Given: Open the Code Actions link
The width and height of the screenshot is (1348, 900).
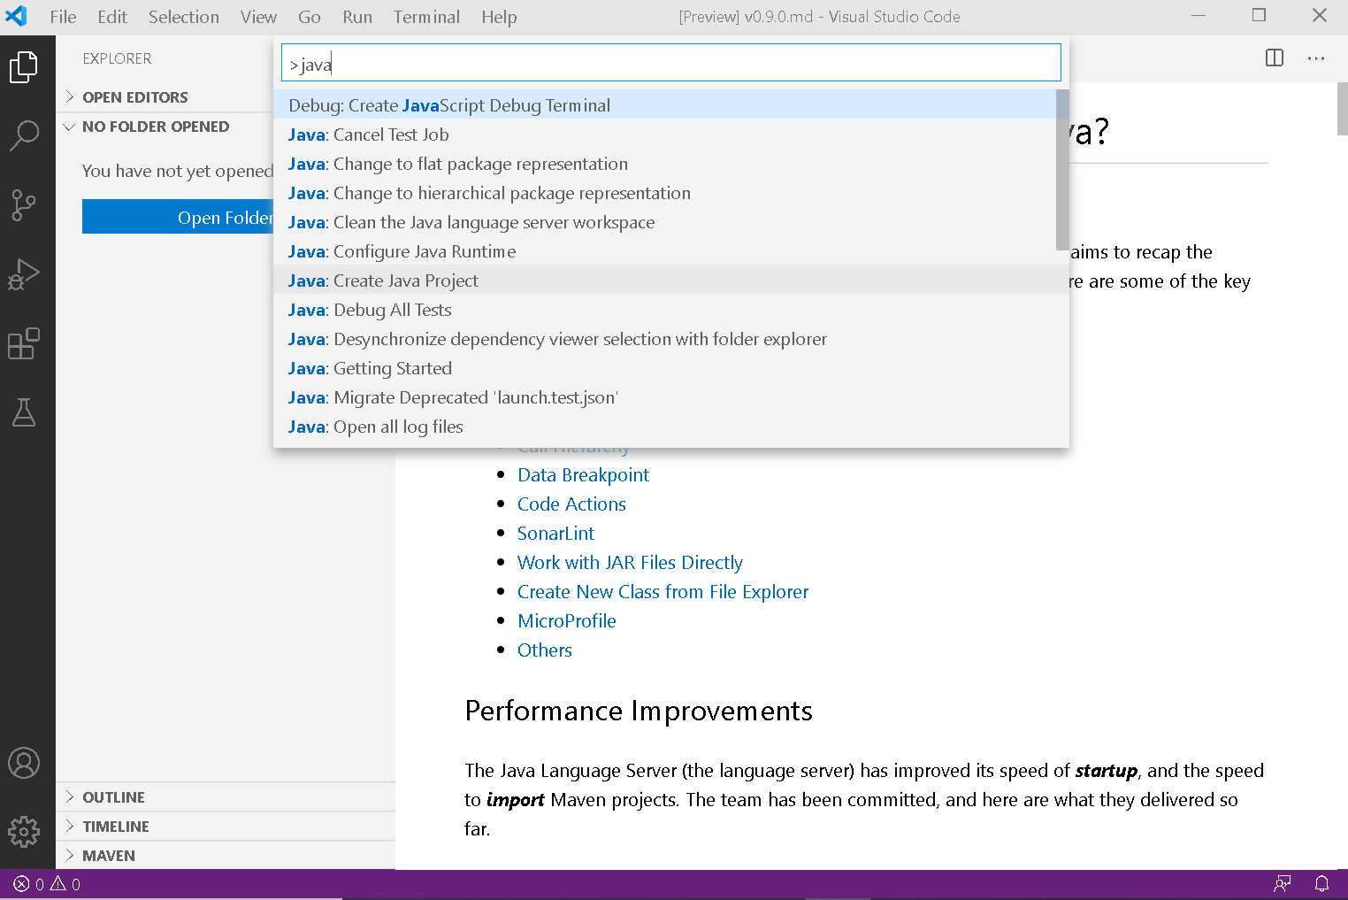Looking at the screenshot, I should pyautogui.click(x=571, y=504).
